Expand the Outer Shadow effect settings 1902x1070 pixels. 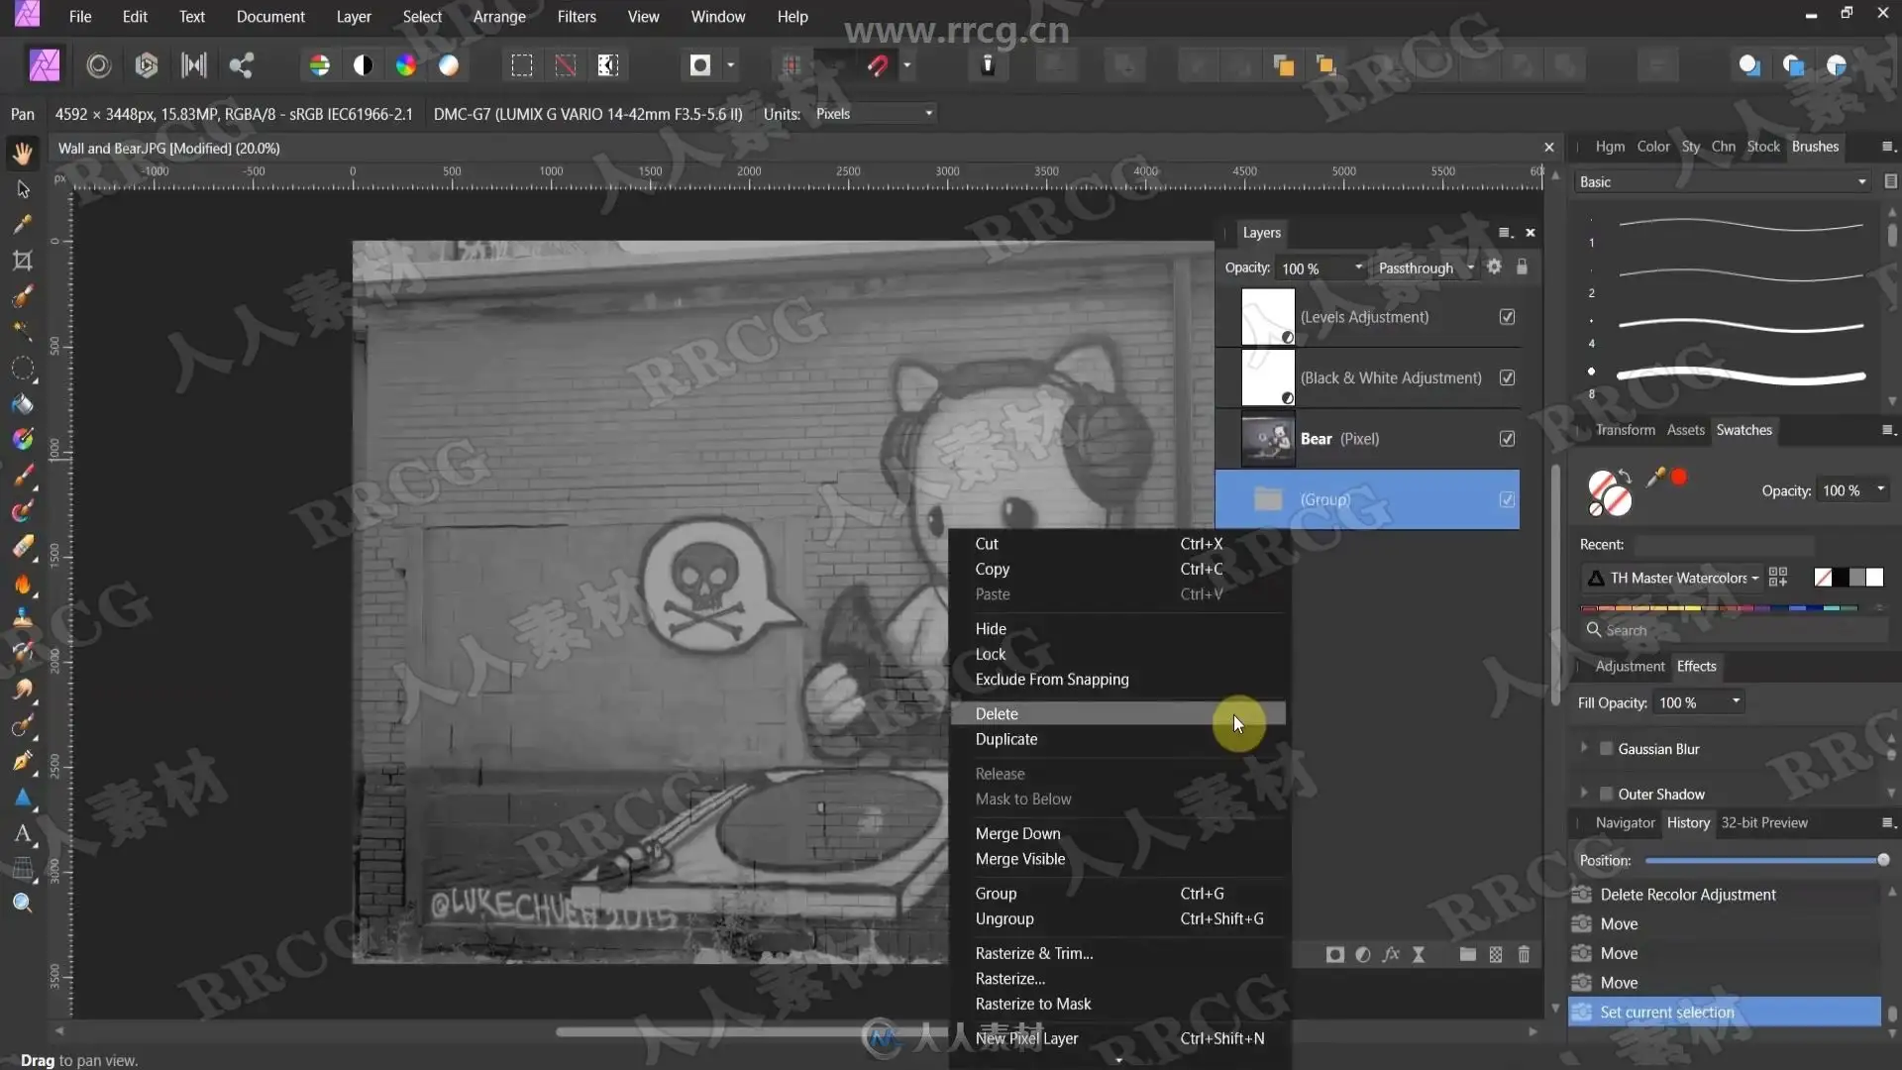tap(1584, 793)
